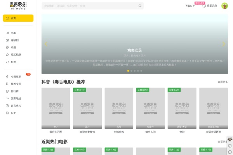The height and width of the screenshot is (155, 233).
Task: Click the 冬城猎凶 title text
Action: tap(119, 132)
